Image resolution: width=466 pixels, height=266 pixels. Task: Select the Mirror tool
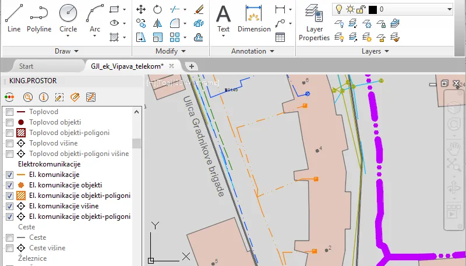157,23
